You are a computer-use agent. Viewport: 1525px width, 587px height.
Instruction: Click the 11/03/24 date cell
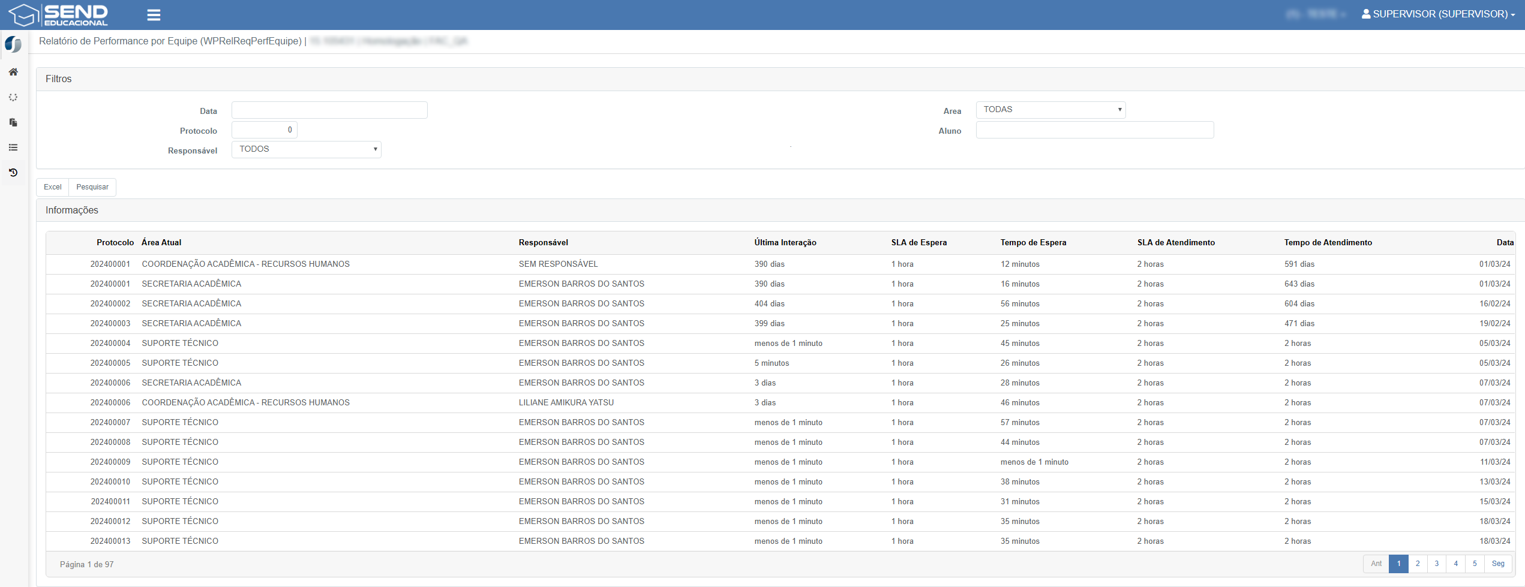click(1495, 462)
